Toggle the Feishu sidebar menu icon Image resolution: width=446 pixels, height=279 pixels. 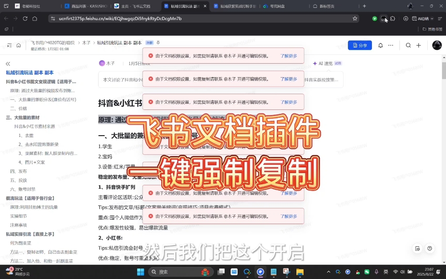click(x=10, y=45)
